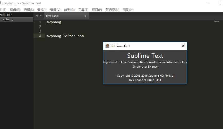The height and width of the screenshot is (129, 223).
Task: Click the previous tab left arrow
Action: coord(37,16)
